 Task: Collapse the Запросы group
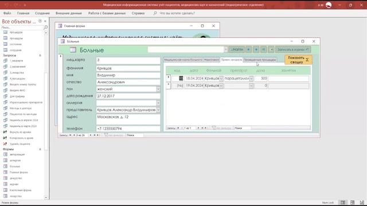click(x=40, y=56)
